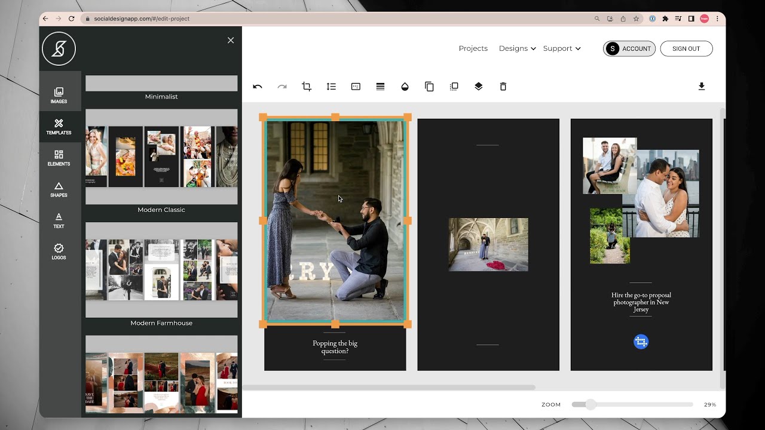The image size is (765, 430).
Task: Open the browser three-dot menu
Action: (718, 19)
